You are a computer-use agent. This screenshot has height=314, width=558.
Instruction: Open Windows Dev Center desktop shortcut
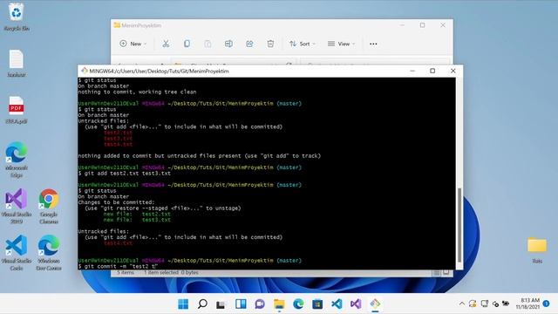coord(49,252)
